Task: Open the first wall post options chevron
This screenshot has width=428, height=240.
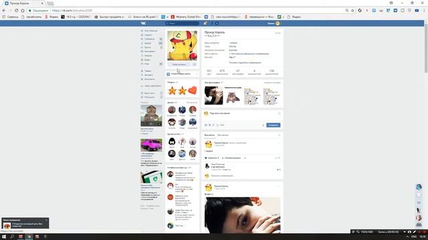Action: coord(279,143)
